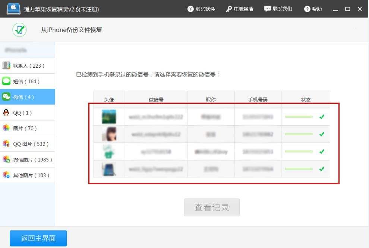Click the 从iPhone备份文件恢复 heading
369x248 pixels.
click(x=72, y=30)
